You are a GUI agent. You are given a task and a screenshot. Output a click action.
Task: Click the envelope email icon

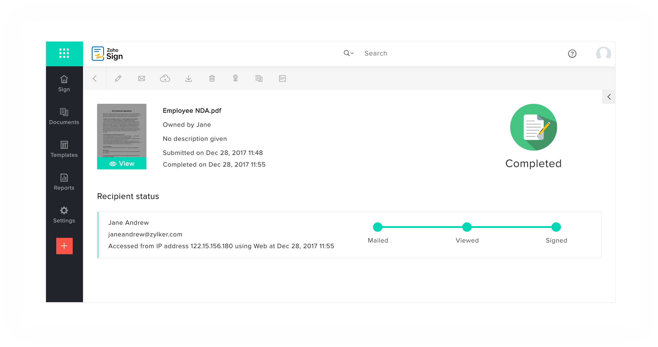(x=142, y=79)
